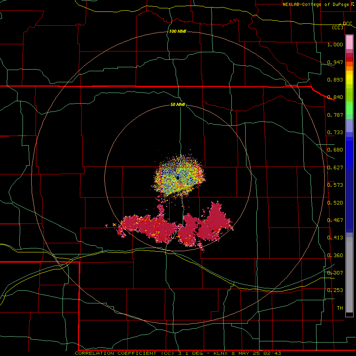The height and width of the screenshot is (356, 356).
Task: Select the 0.893 scale value
Action: coord(335,80)
